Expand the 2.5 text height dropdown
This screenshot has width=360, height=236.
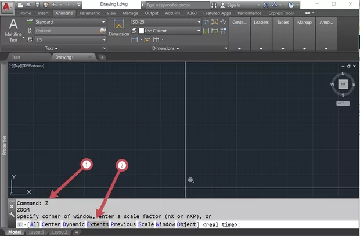pyautogui.click(x=104, y=39)
